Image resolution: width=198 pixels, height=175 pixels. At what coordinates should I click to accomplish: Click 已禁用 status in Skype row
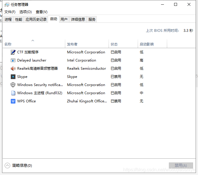116,77
